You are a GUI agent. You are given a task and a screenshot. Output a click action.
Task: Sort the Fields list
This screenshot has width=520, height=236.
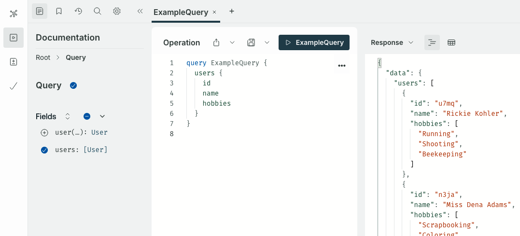tap(68, 116)
